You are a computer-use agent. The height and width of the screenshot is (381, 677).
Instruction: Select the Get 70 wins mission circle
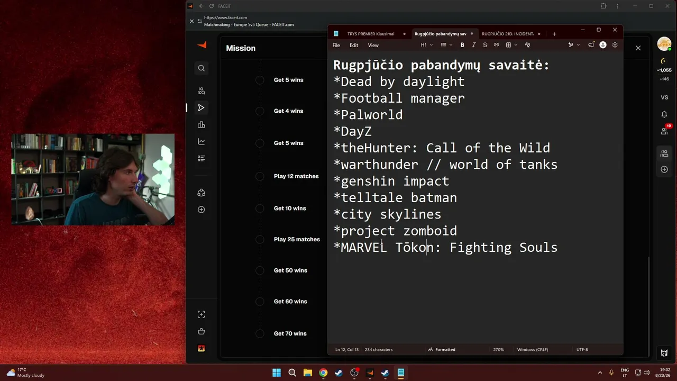pyautogui.click(x=260, y=333)
